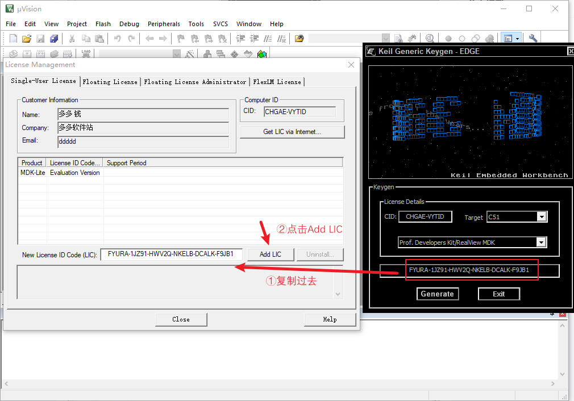The image size is (574, 401).
Task: Select the Single-User License tab
Action: point(43,81)
